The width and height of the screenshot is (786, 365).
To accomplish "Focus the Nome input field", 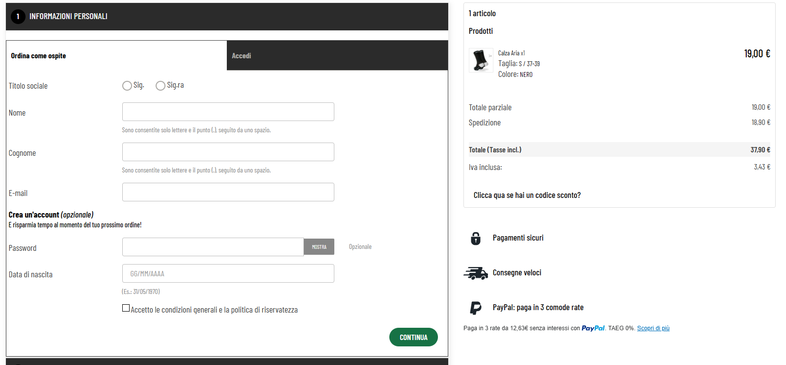I will click(x=228, y=112).
